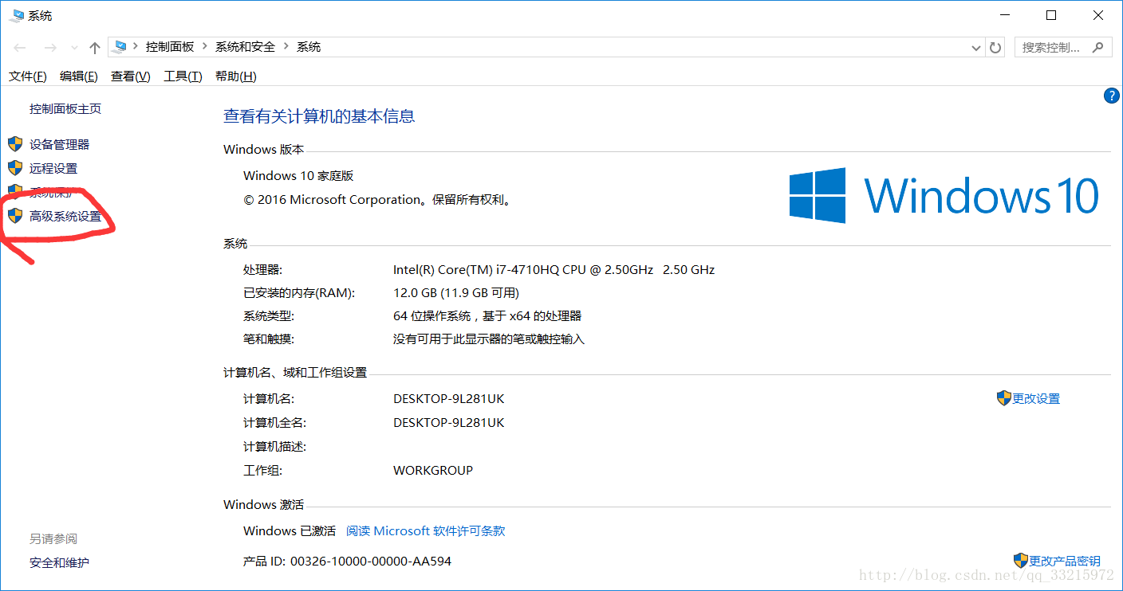
Task: Refresh the address bar
Action: point(995,48)
